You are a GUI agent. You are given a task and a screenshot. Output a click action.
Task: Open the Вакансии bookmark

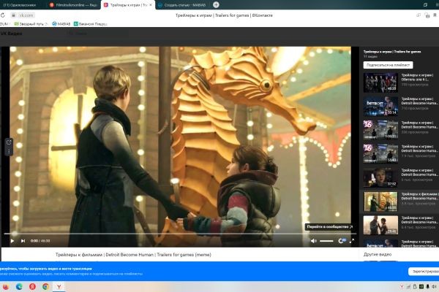tap(91, 24)
